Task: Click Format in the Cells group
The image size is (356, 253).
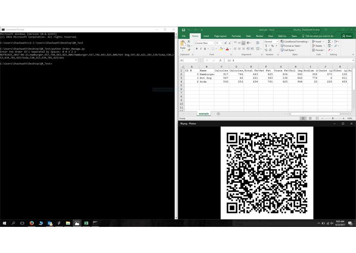Action: pos(318,50)
